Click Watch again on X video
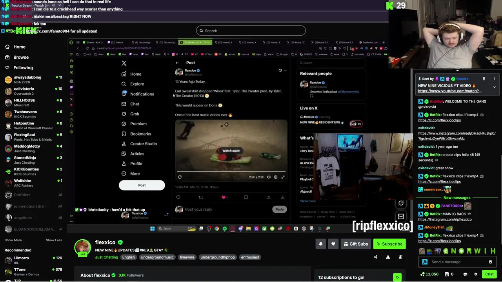Image resolution: width=502 pixels, height=282 pixels. tap(231, 150)
